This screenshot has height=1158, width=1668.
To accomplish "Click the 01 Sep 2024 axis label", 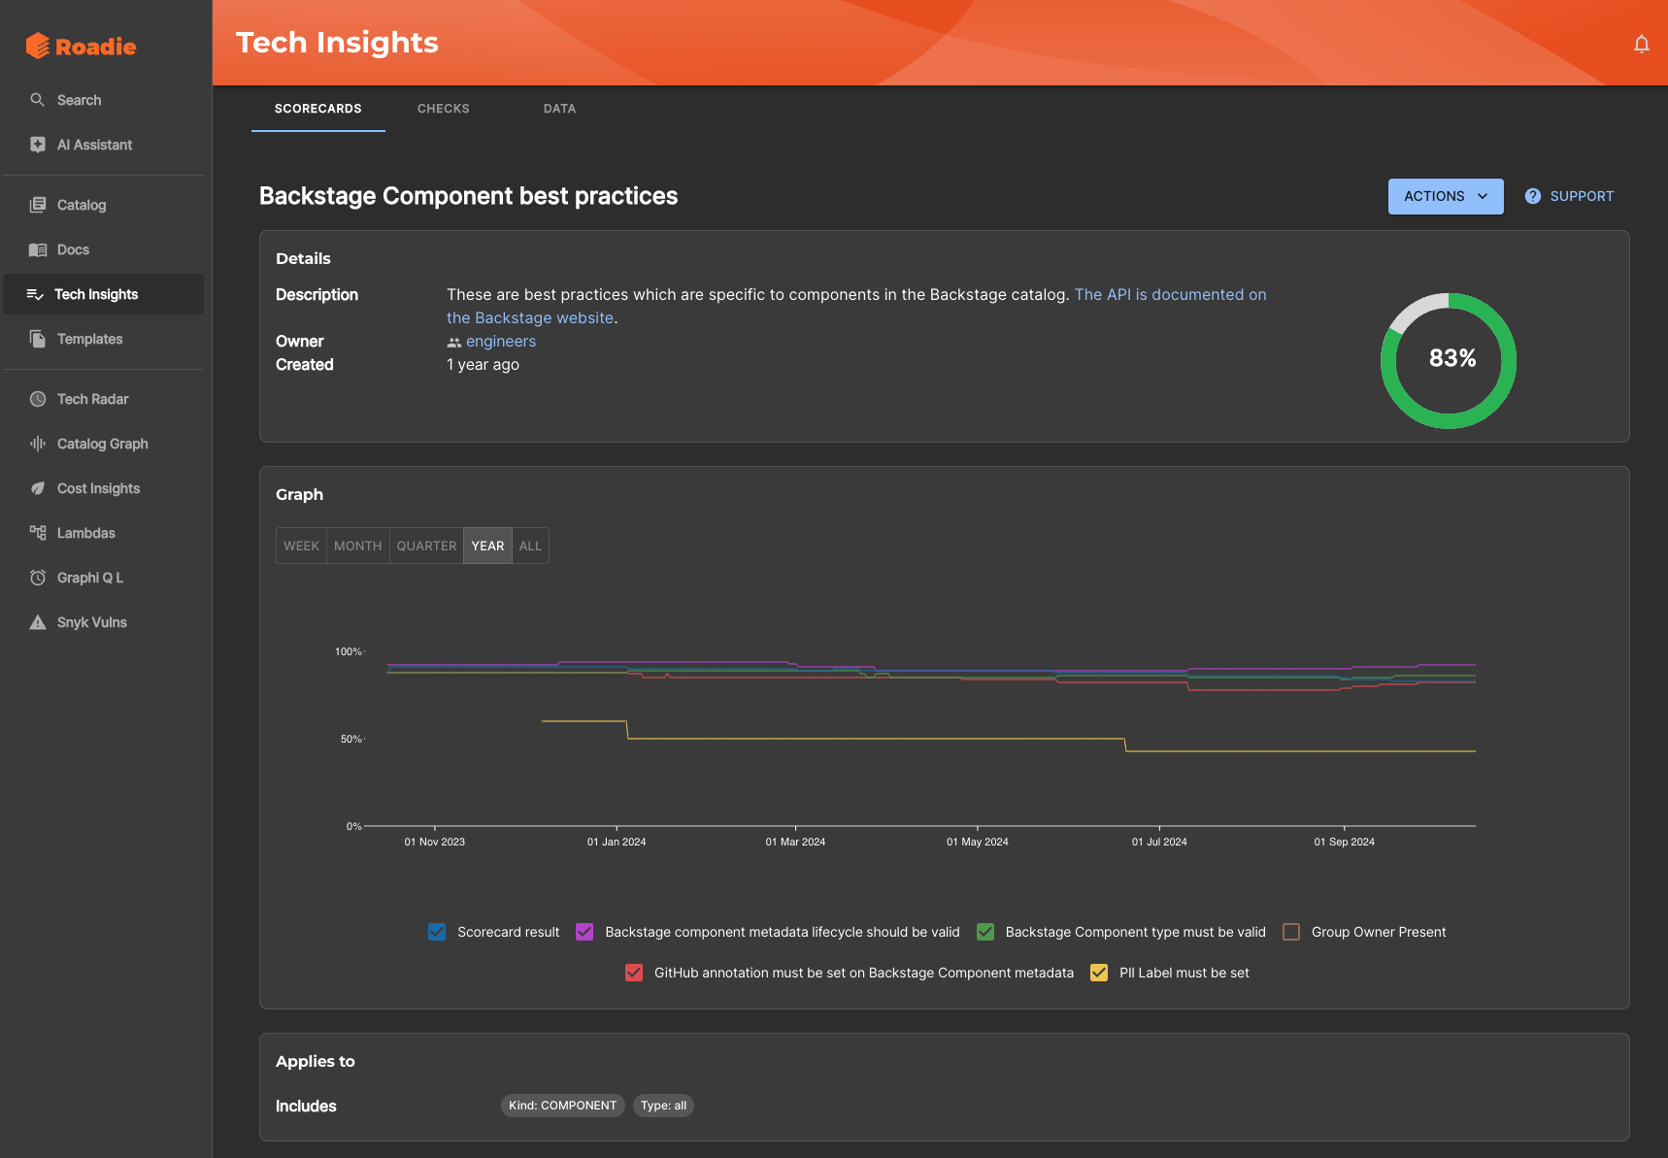I will click(1345, 842).
